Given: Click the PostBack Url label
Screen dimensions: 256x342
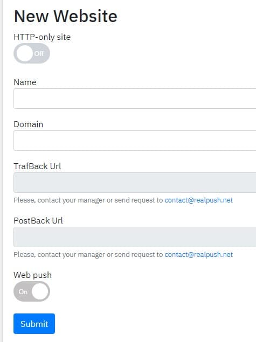Looking at the screenshot, I should pyautogui.click(x=38, y=221).
